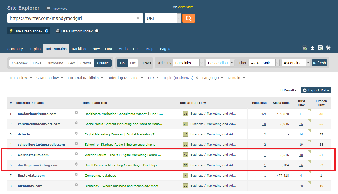Open gear menu for finsterdata.com

point(76,174)
